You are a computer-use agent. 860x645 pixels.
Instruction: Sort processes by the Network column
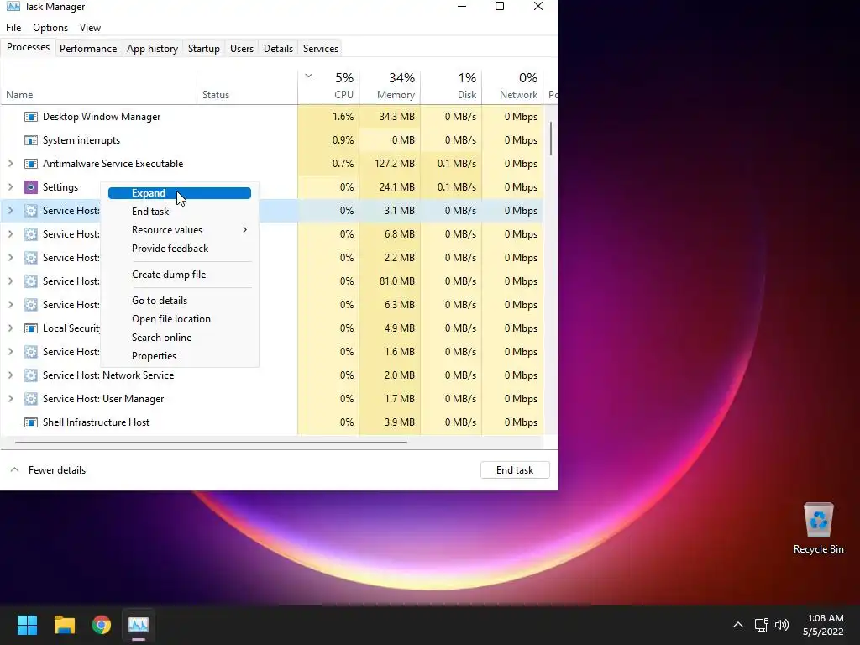point(513,87)
